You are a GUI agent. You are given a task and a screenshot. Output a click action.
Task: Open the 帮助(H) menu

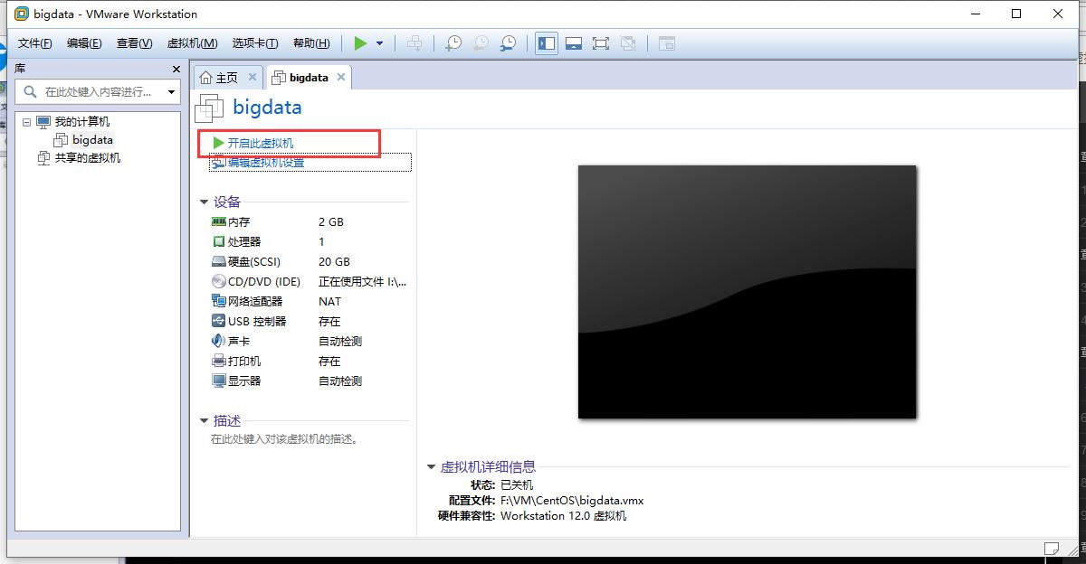point(311,43)
